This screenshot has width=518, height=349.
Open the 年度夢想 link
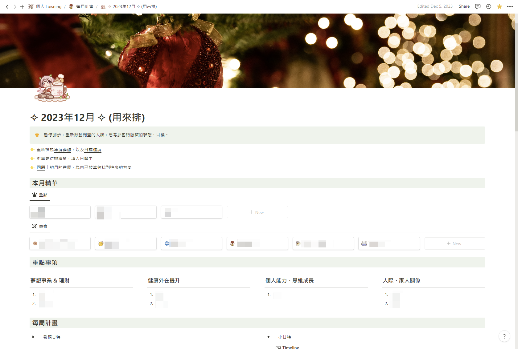coord(63,150)
